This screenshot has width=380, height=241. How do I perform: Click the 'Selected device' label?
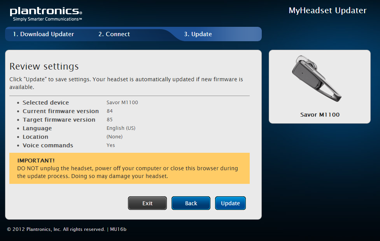46,103
